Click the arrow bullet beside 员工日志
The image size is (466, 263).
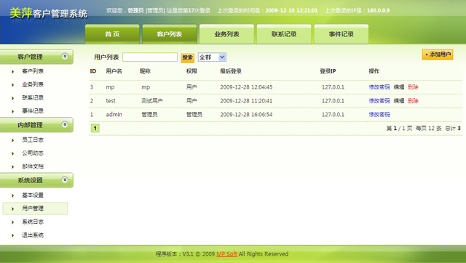click(13, 140)
